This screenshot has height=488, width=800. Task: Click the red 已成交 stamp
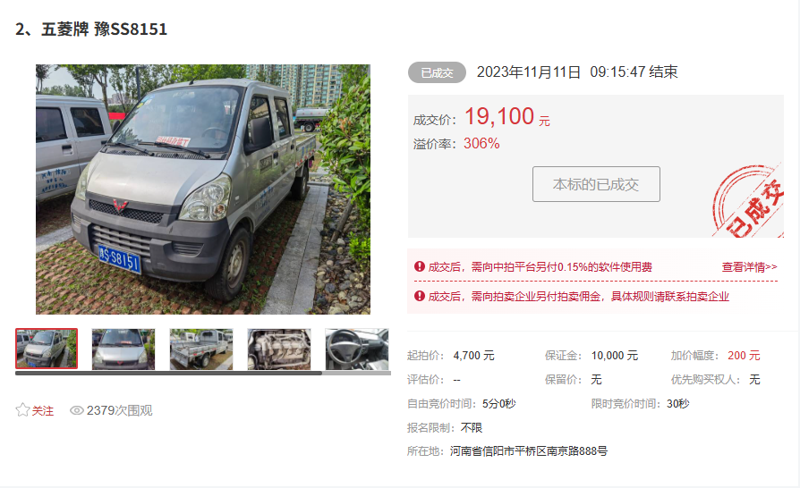point(748,201)
